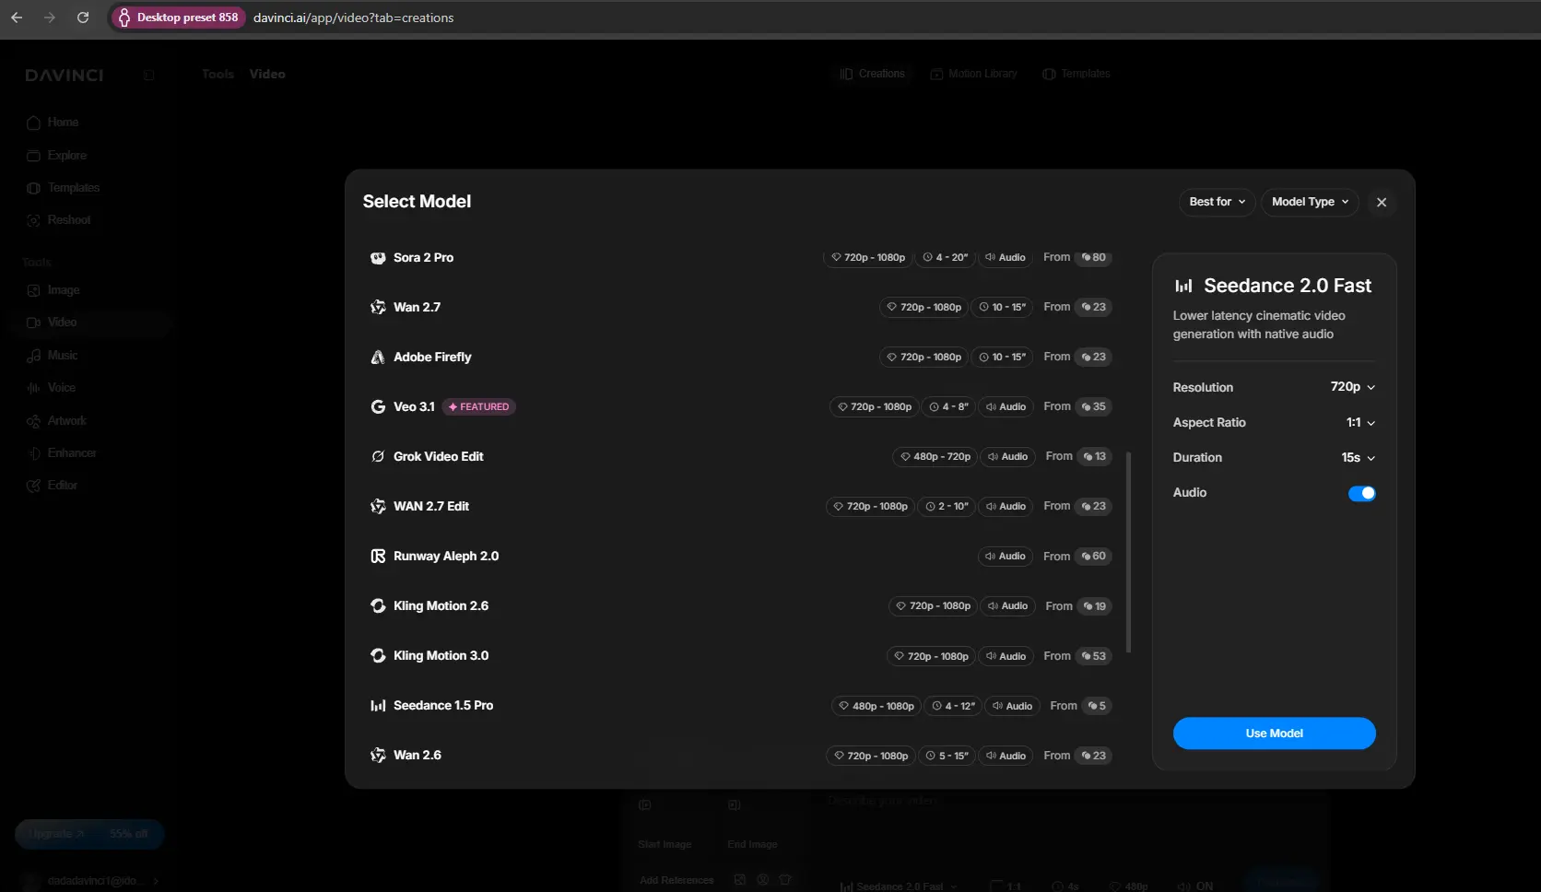Viewport: 1541px width, 892px height.
Task: Click the 480p - 1080p tag for Seedance 1.5 Pro
Action: click(876, 706)
